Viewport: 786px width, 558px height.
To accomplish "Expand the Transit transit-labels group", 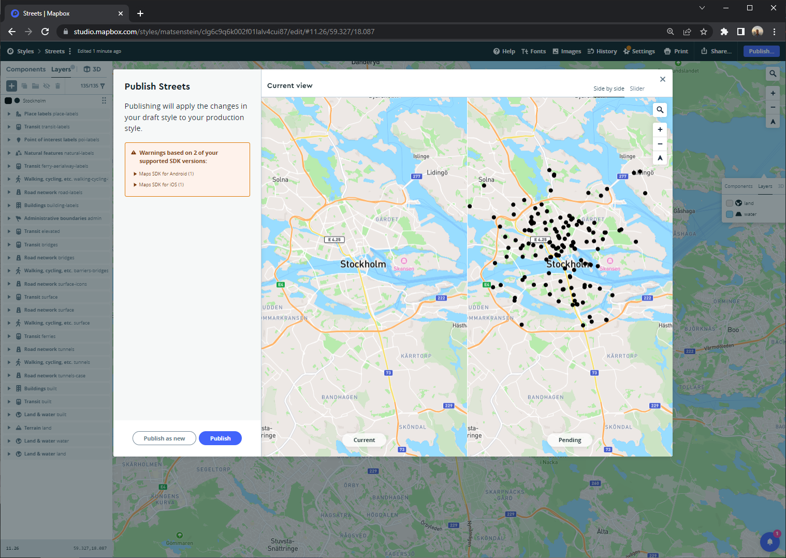I will (x=9, y=127).
